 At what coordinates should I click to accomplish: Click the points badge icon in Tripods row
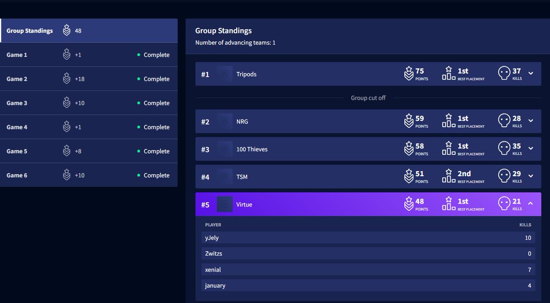click(409, 74)
